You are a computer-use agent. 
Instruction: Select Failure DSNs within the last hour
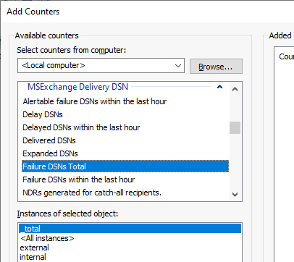tap(79, 179)
